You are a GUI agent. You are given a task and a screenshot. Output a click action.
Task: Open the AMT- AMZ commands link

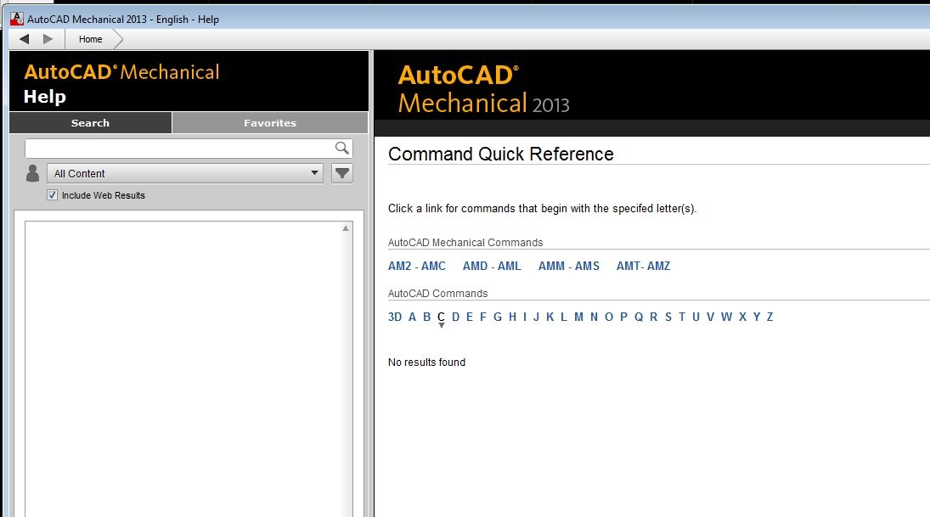643,267
